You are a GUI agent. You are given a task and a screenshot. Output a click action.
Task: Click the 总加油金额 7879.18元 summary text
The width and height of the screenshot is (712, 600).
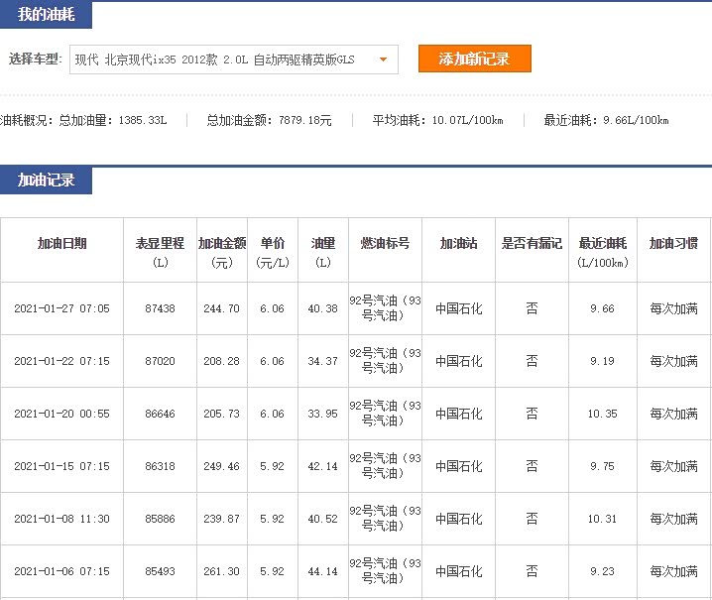(269, 121)
